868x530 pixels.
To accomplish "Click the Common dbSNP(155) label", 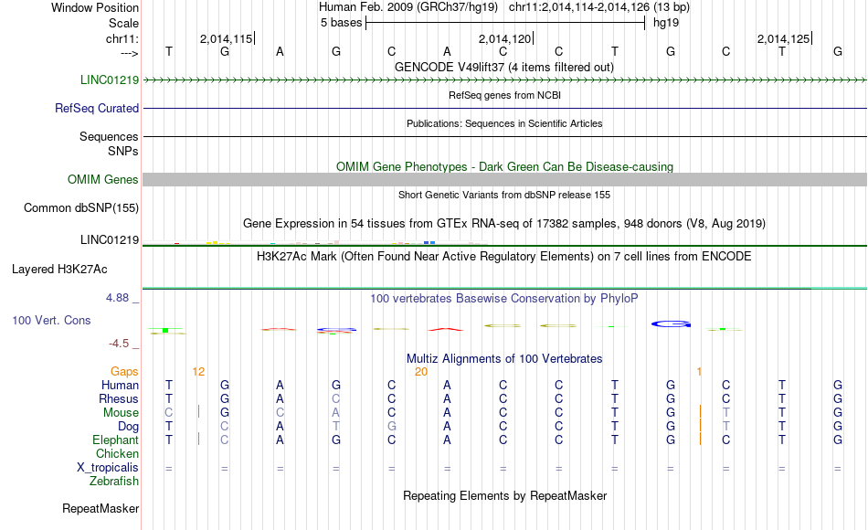I will 81,207.
